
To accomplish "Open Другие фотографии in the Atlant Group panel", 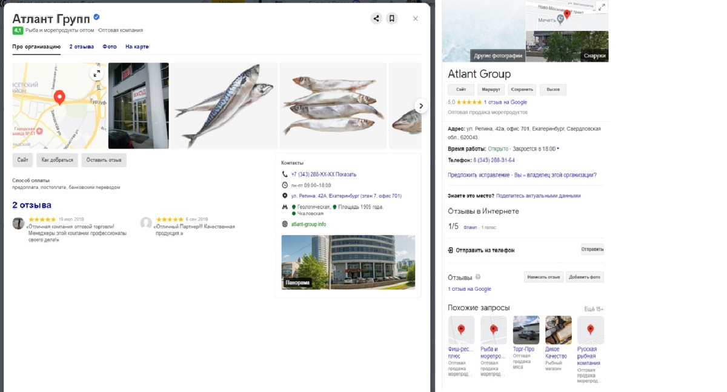I will (x=498, y=56).
